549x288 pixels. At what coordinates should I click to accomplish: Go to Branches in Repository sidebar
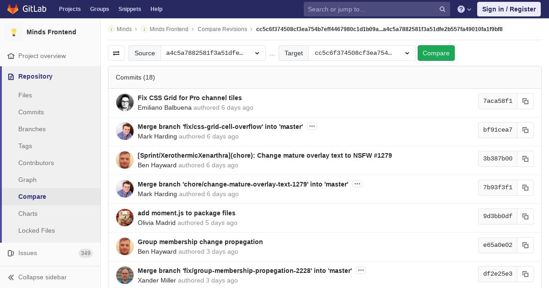pos(32,129)
